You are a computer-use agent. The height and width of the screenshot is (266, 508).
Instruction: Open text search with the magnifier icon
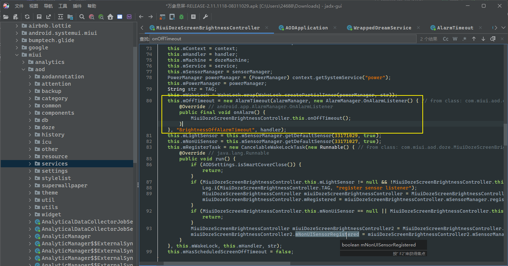(x=82, y=17)
